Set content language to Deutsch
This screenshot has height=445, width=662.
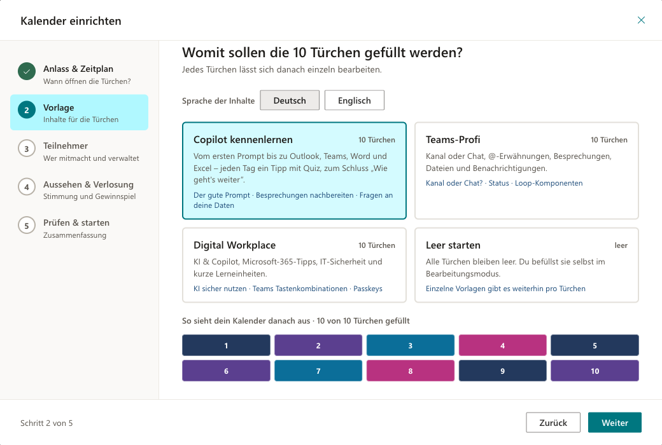coord(290,100)
